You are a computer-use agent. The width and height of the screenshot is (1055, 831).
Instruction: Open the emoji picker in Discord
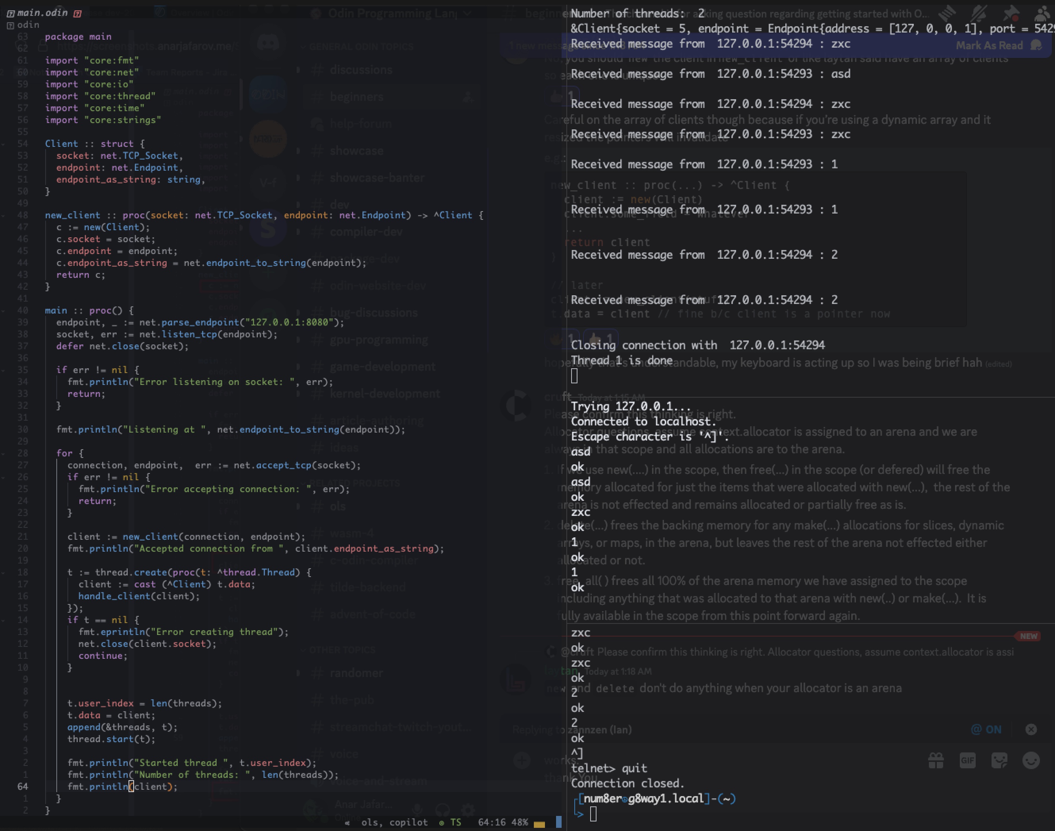1031,760
